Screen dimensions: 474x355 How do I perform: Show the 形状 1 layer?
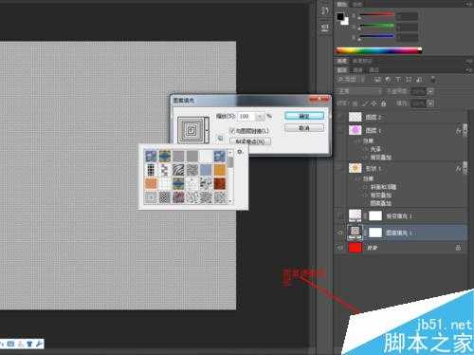point(340,169)
